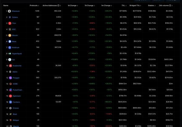The width and height of the screenshot is (182, 127).
Task: Open the Arbitrum chain link
Action: [x=16, y=48]
